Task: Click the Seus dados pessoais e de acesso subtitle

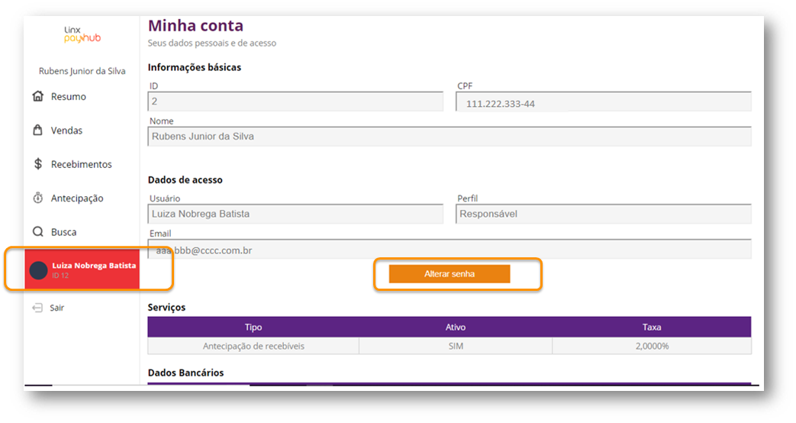Action: (x=212, y=44)
